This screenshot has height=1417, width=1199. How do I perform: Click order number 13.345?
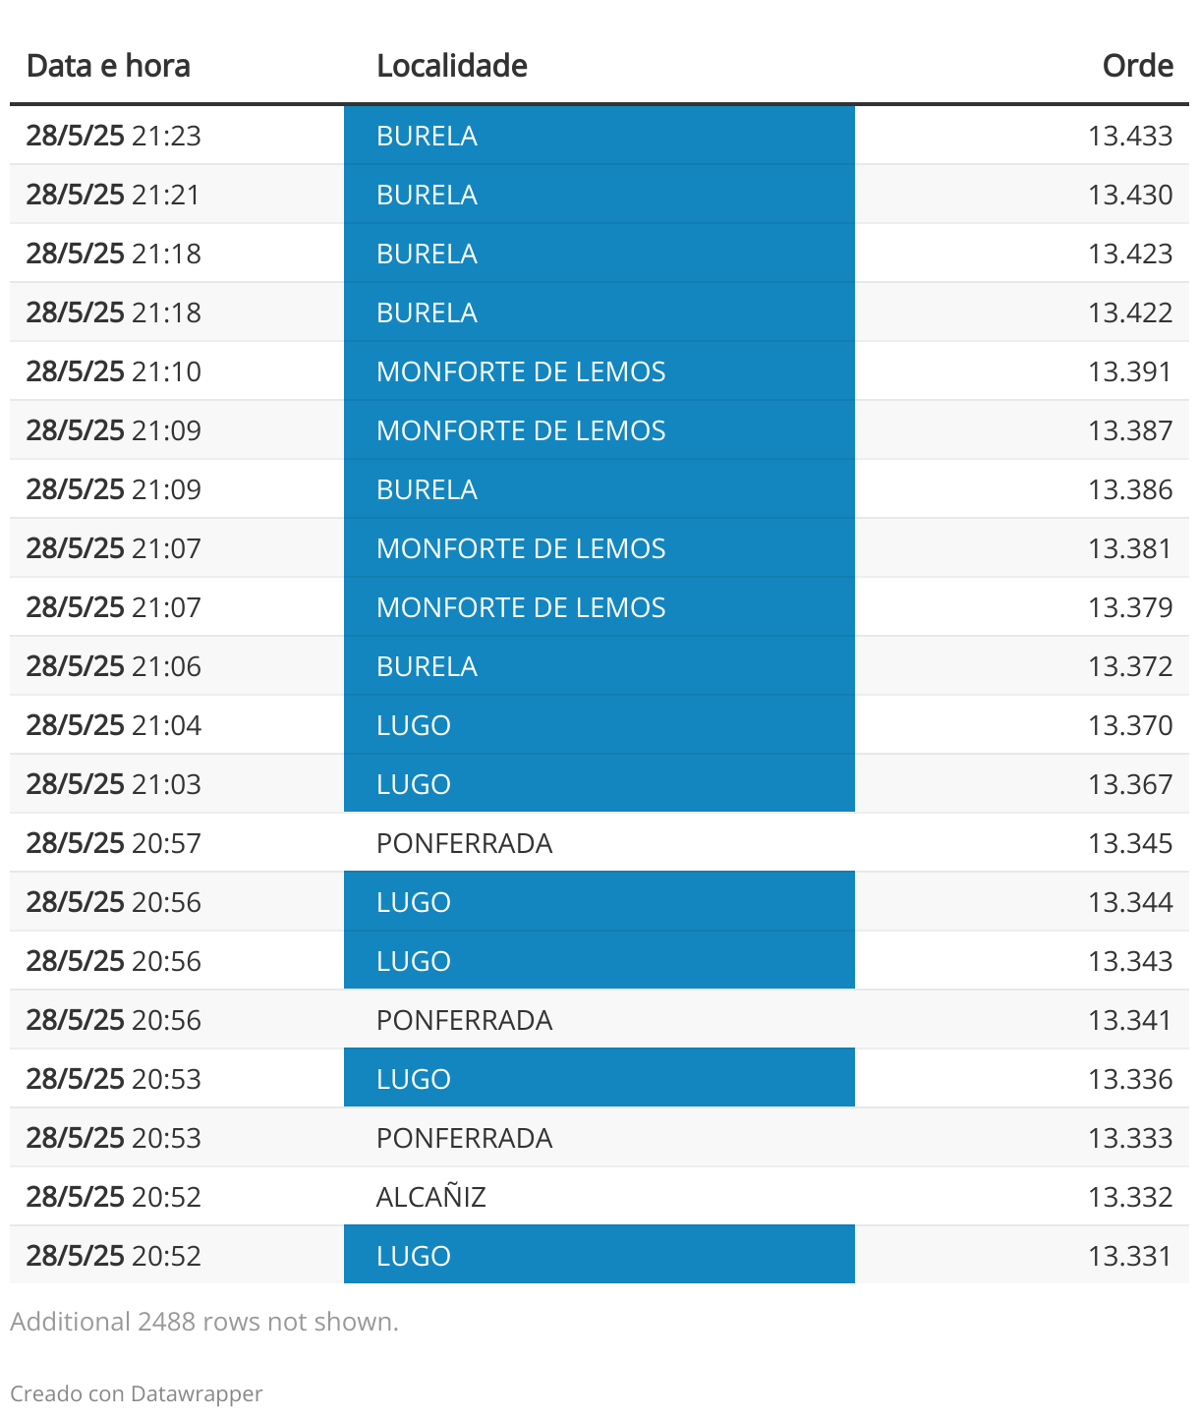[1130, 843]
